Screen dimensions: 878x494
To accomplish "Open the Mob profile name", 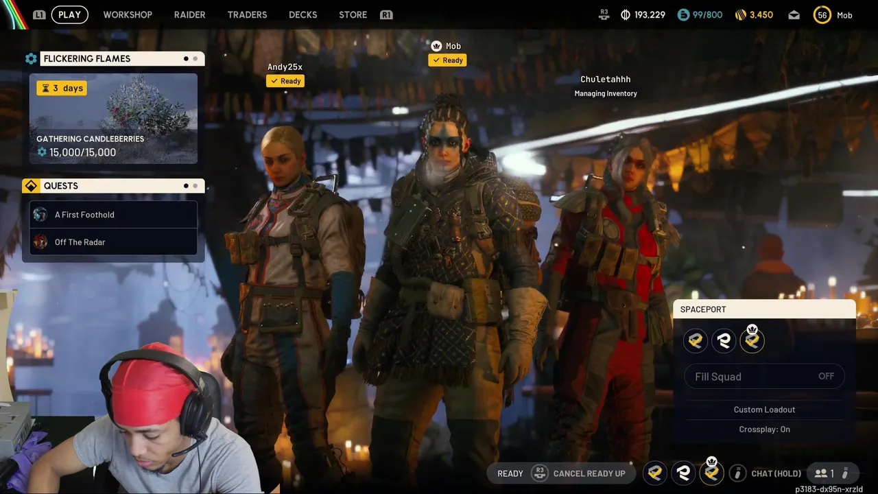I will click(844, 15).
